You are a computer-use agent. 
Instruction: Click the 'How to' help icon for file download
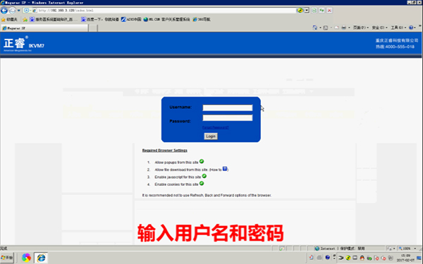coord(225,169)
